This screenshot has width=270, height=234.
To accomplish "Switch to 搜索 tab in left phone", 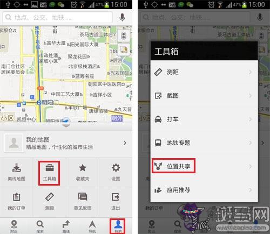I will (40, 226).
